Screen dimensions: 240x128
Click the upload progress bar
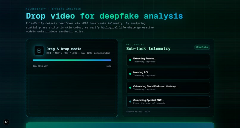pyautogui.click(x=72, y=60)
